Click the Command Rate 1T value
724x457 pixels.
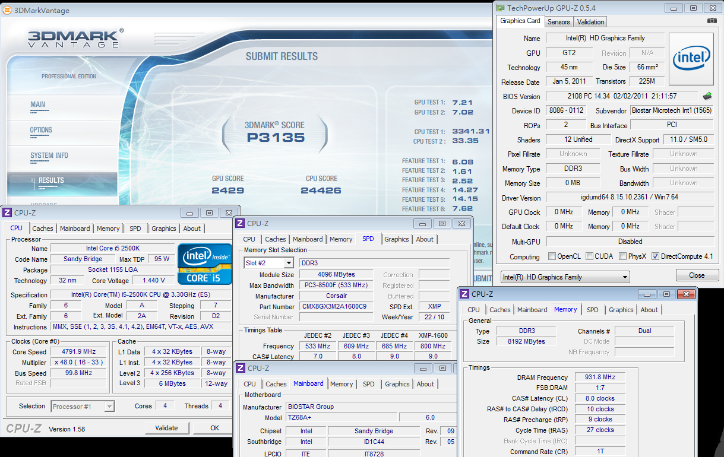[600, 452]
